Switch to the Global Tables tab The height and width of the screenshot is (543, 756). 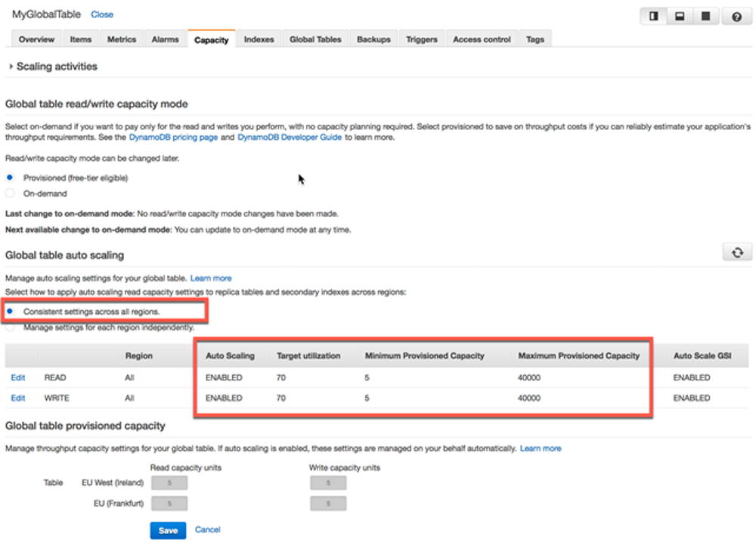315,39
